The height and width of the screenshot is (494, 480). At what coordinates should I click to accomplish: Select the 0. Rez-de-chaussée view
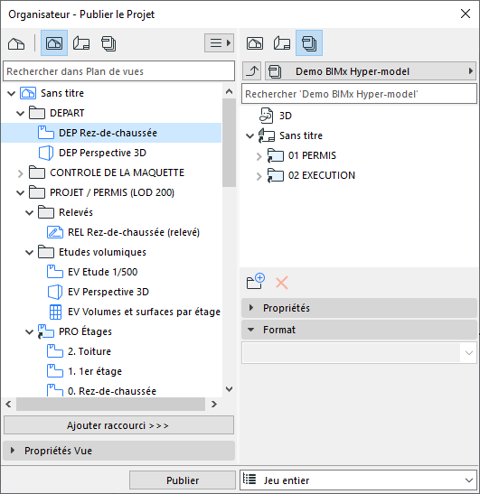point(112,391)
